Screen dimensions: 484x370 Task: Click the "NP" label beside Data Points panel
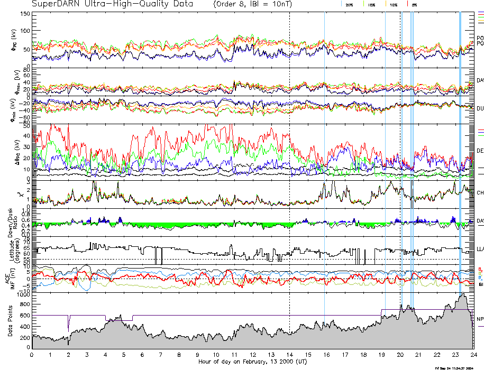(480, 319)
